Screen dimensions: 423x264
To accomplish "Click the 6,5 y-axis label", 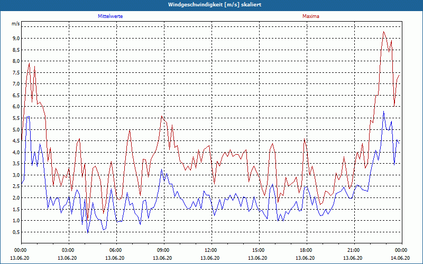I will (16, 95).
